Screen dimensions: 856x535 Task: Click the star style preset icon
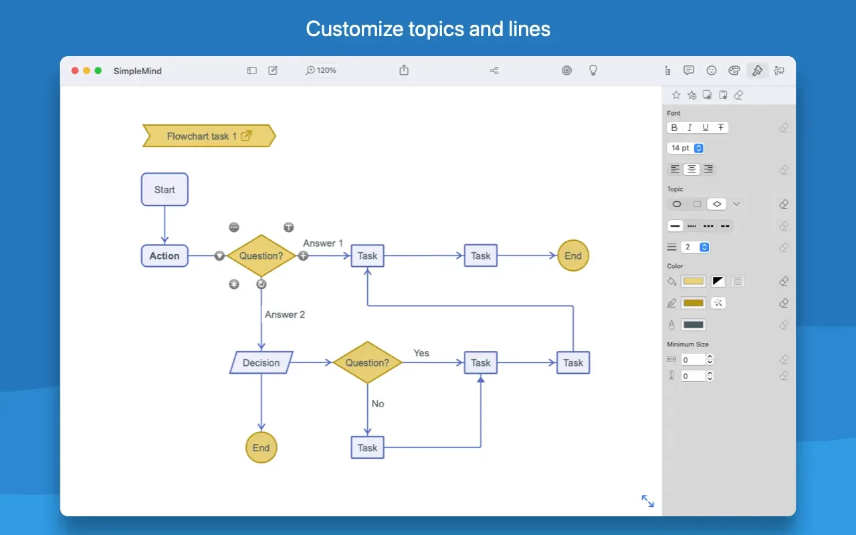pos(676,95)
